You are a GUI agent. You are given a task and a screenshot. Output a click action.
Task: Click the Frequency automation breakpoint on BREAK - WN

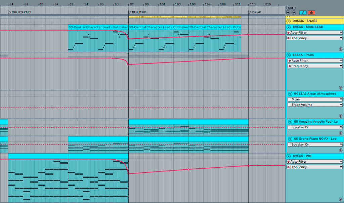click(188, 169)
